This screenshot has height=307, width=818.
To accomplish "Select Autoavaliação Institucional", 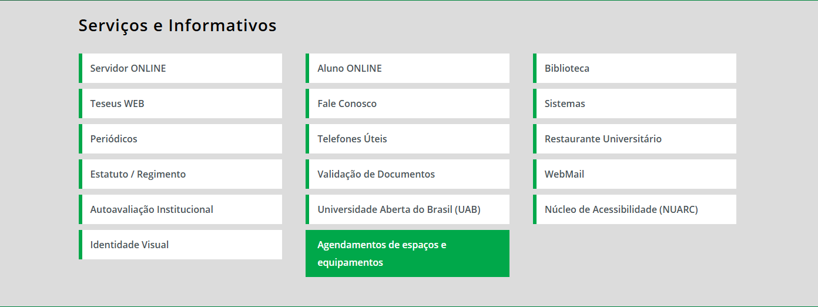I will pos(152,209).
